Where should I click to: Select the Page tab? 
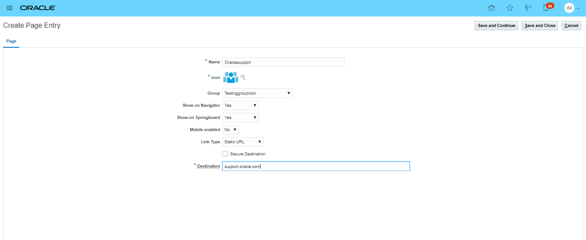coord(11,41)
